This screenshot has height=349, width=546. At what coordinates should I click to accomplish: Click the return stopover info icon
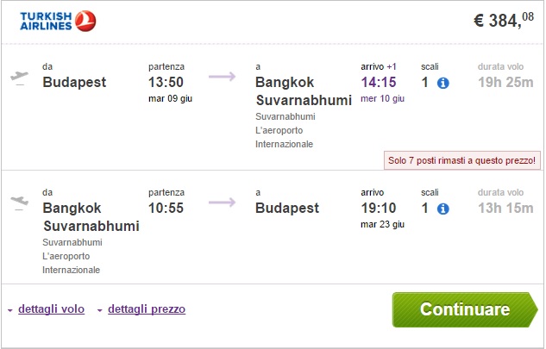443,209
